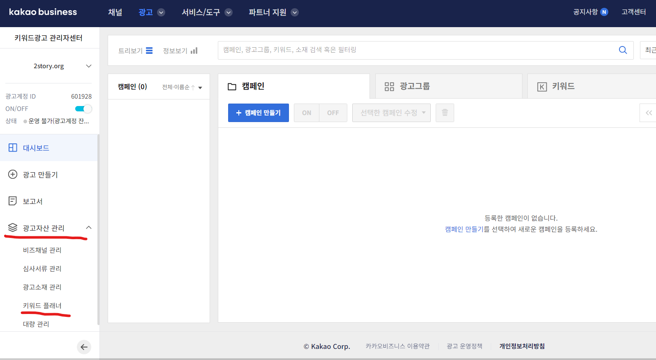
Task: Open 광고 운영정책 footer link
Action: coord(464,346)
